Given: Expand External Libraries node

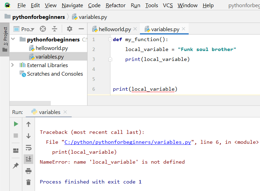Looking at the screenshot, I should click(13, 65).
